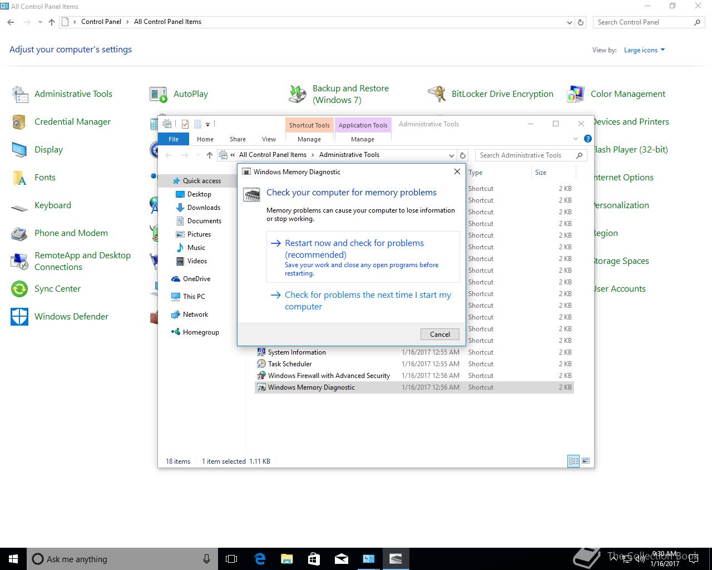Open quick access toolbar customize dropdown

pos(207,124)
